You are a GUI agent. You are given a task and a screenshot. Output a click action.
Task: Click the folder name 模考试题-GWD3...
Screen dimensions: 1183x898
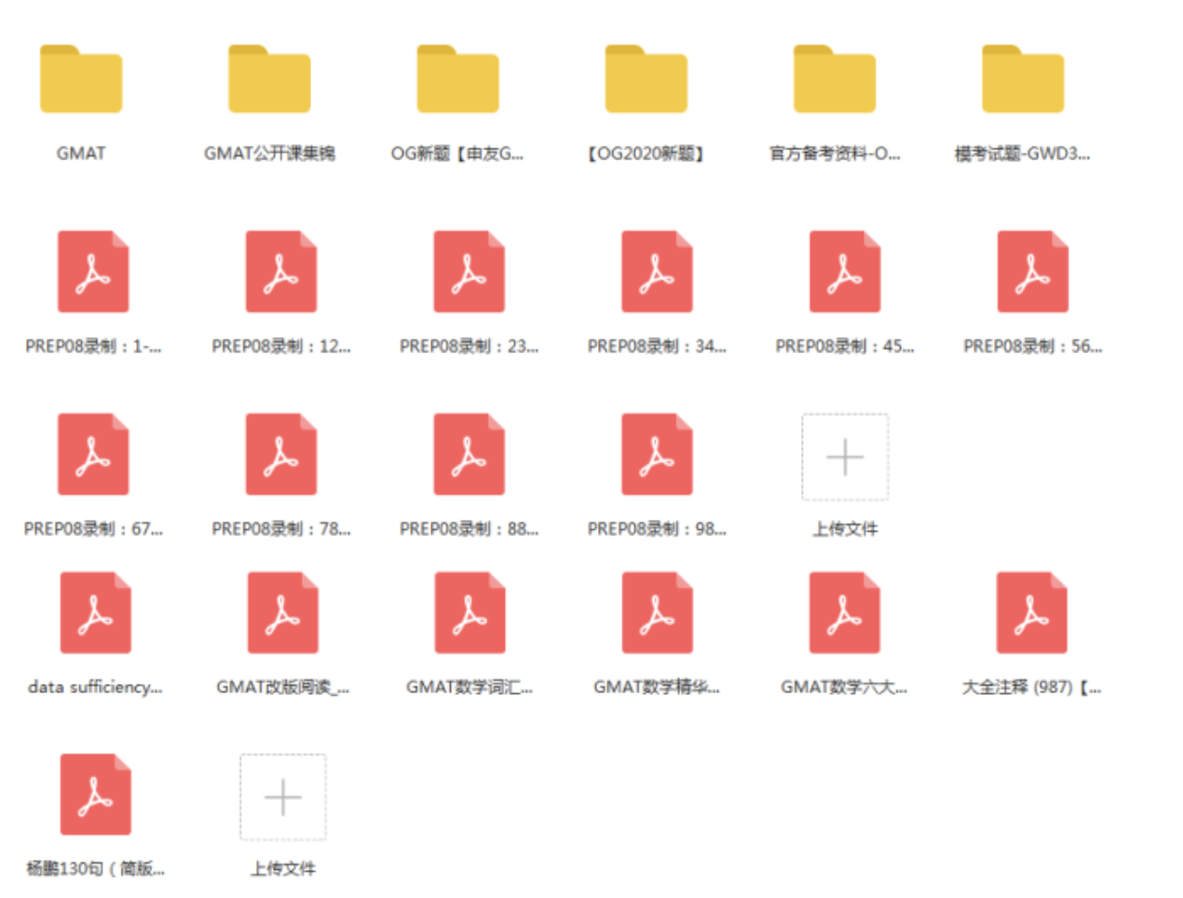click(x=1023, y=154)
